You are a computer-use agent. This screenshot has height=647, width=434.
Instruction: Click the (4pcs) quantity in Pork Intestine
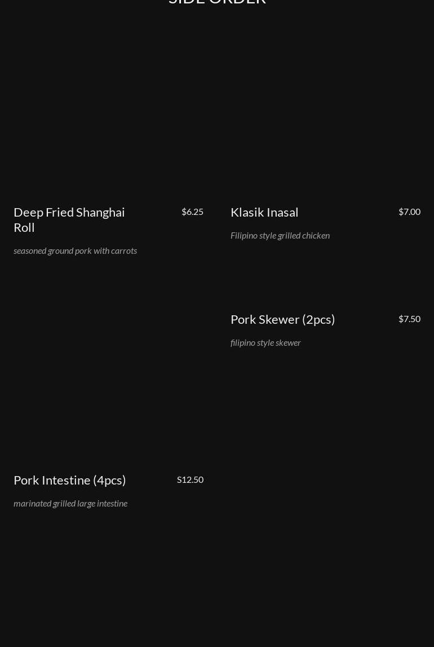point(109,480)
